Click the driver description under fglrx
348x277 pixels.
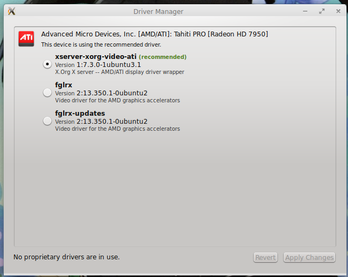click(x=117, y=100)
